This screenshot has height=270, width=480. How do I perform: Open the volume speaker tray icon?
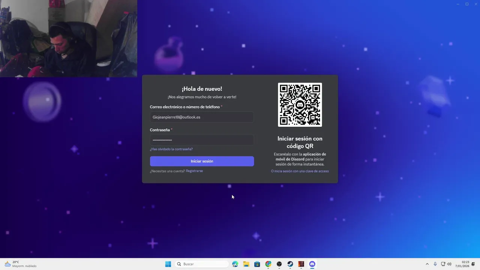point(449,264)
